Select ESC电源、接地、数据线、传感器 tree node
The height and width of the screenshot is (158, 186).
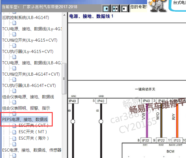(32, 150)
